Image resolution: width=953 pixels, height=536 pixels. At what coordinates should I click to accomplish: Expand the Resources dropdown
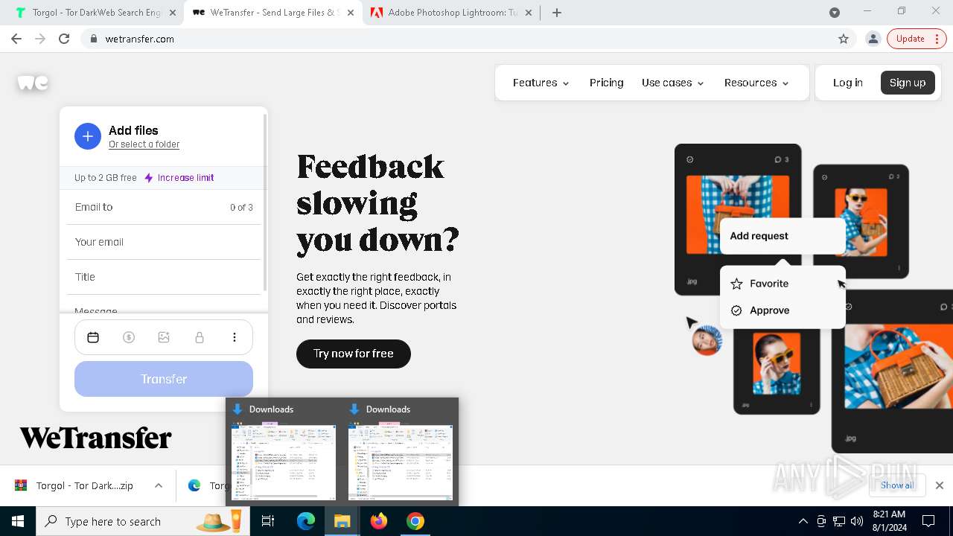point(756,83)
